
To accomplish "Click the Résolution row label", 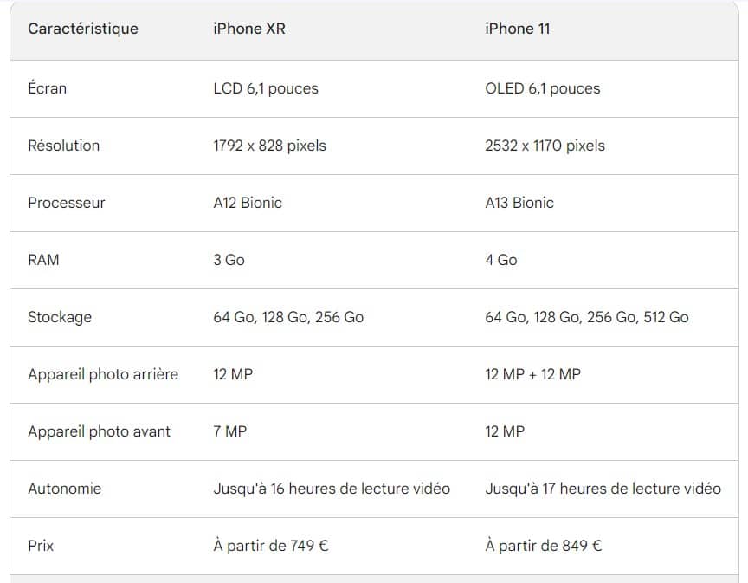I will click(64, 146).
